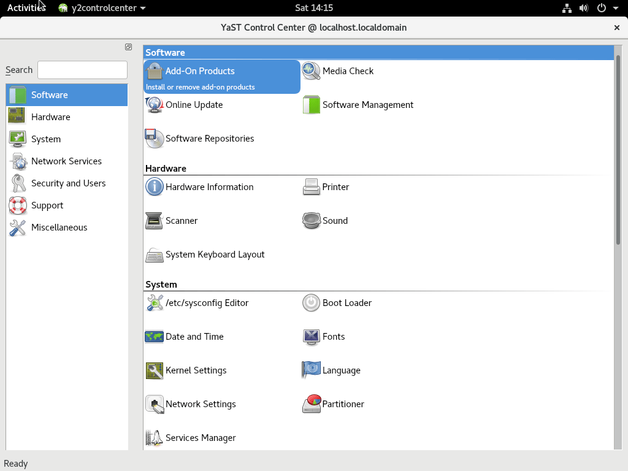This screenshot has height=471, width=628.
Task: Click the Software section header
Action: tap(378, 53)
